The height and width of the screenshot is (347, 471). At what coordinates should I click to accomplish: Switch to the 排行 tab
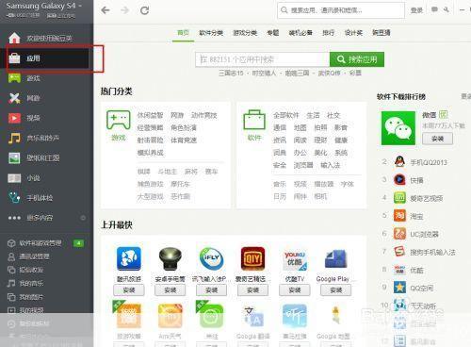pos(328,32)
